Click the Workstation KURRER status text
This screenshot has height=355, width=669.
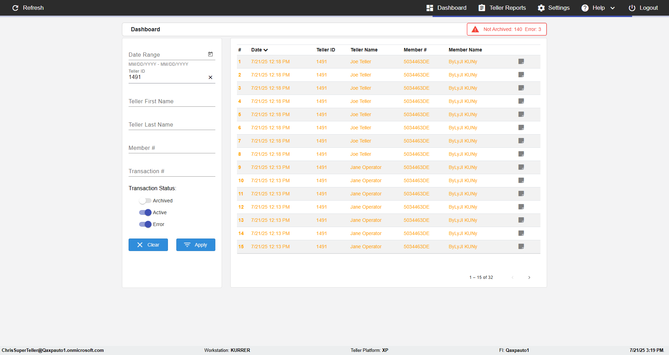point(227,350)
